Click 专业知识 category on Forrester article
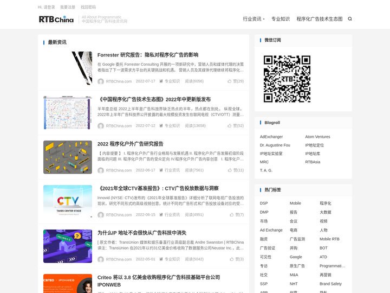390x293 pixels. [x=172, y=81]
